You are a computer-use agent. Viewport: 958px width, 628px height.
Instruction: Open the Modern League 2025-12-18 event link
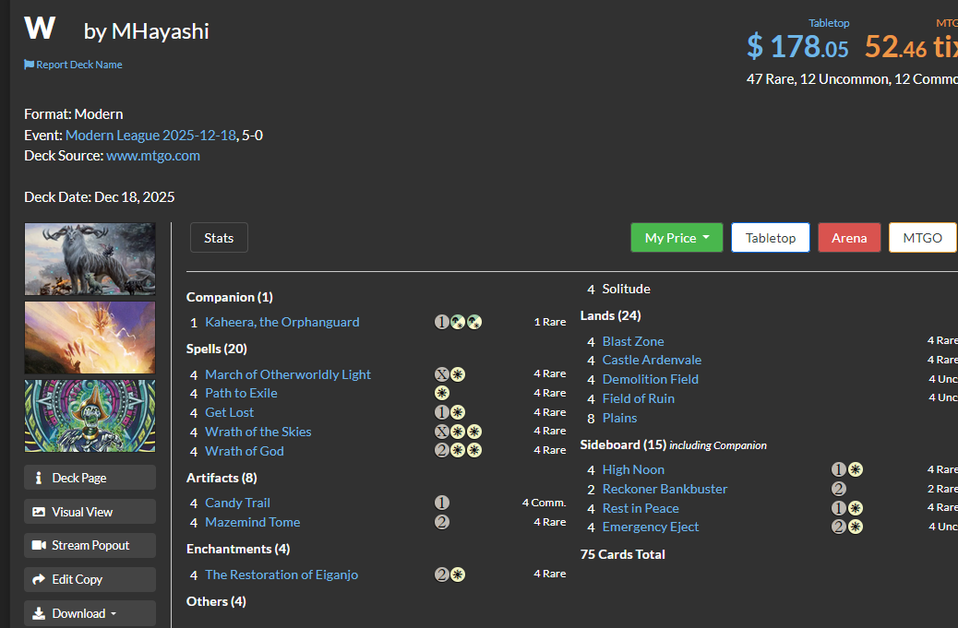(151, 135)
